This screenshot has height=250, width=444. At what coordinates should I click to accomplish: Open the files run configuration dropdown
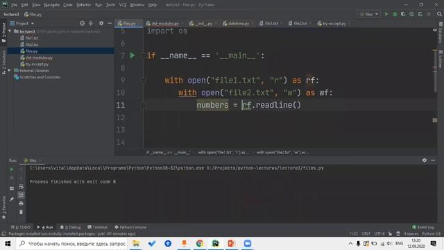click(x=368, y=14)
